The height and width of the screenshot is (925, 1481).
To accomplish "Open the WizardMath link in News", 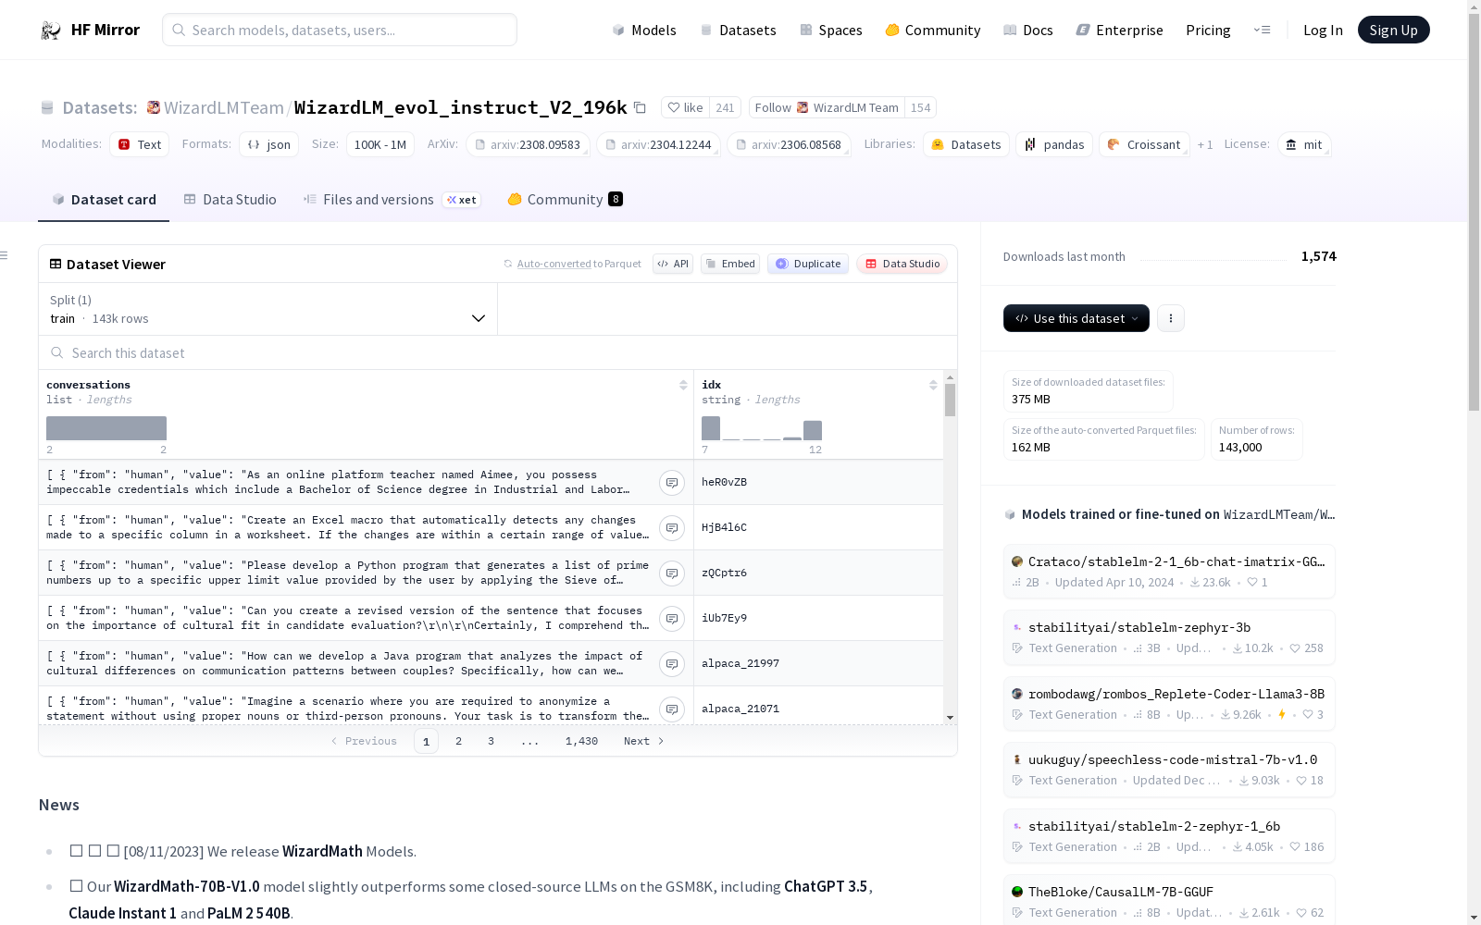I will 322,851.
